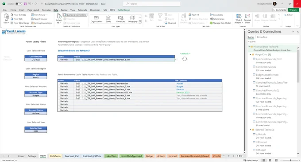Select the Organization data type
Screen dimensions: 301x162
point(96,19)
